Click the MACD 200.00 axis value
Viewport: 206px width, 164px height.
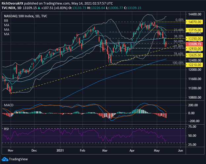point(193,105)
